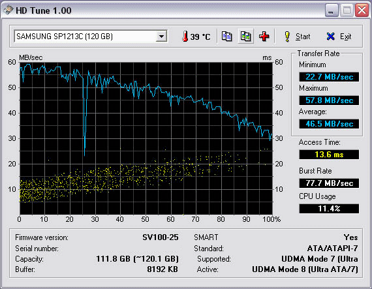This screenshot has width=372, height=289.
Task: Click the ms axis label
Action: 267,58
